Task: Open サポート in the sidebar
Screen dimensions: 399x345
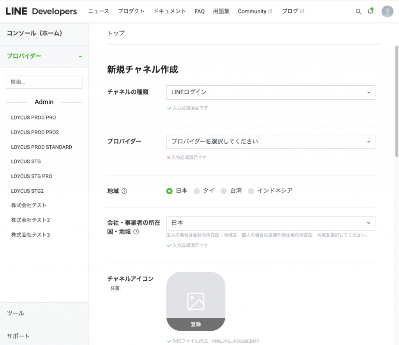Action: pyautogui.click(x=44, y=336)
